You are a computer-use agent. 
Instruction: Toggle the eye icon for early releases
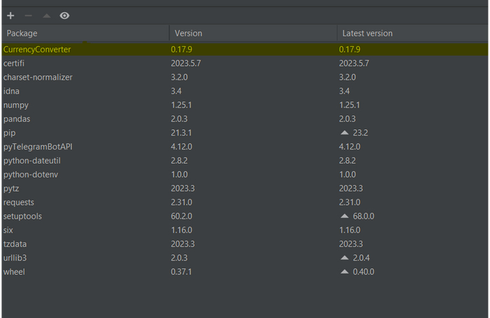(x=64, y=15)
